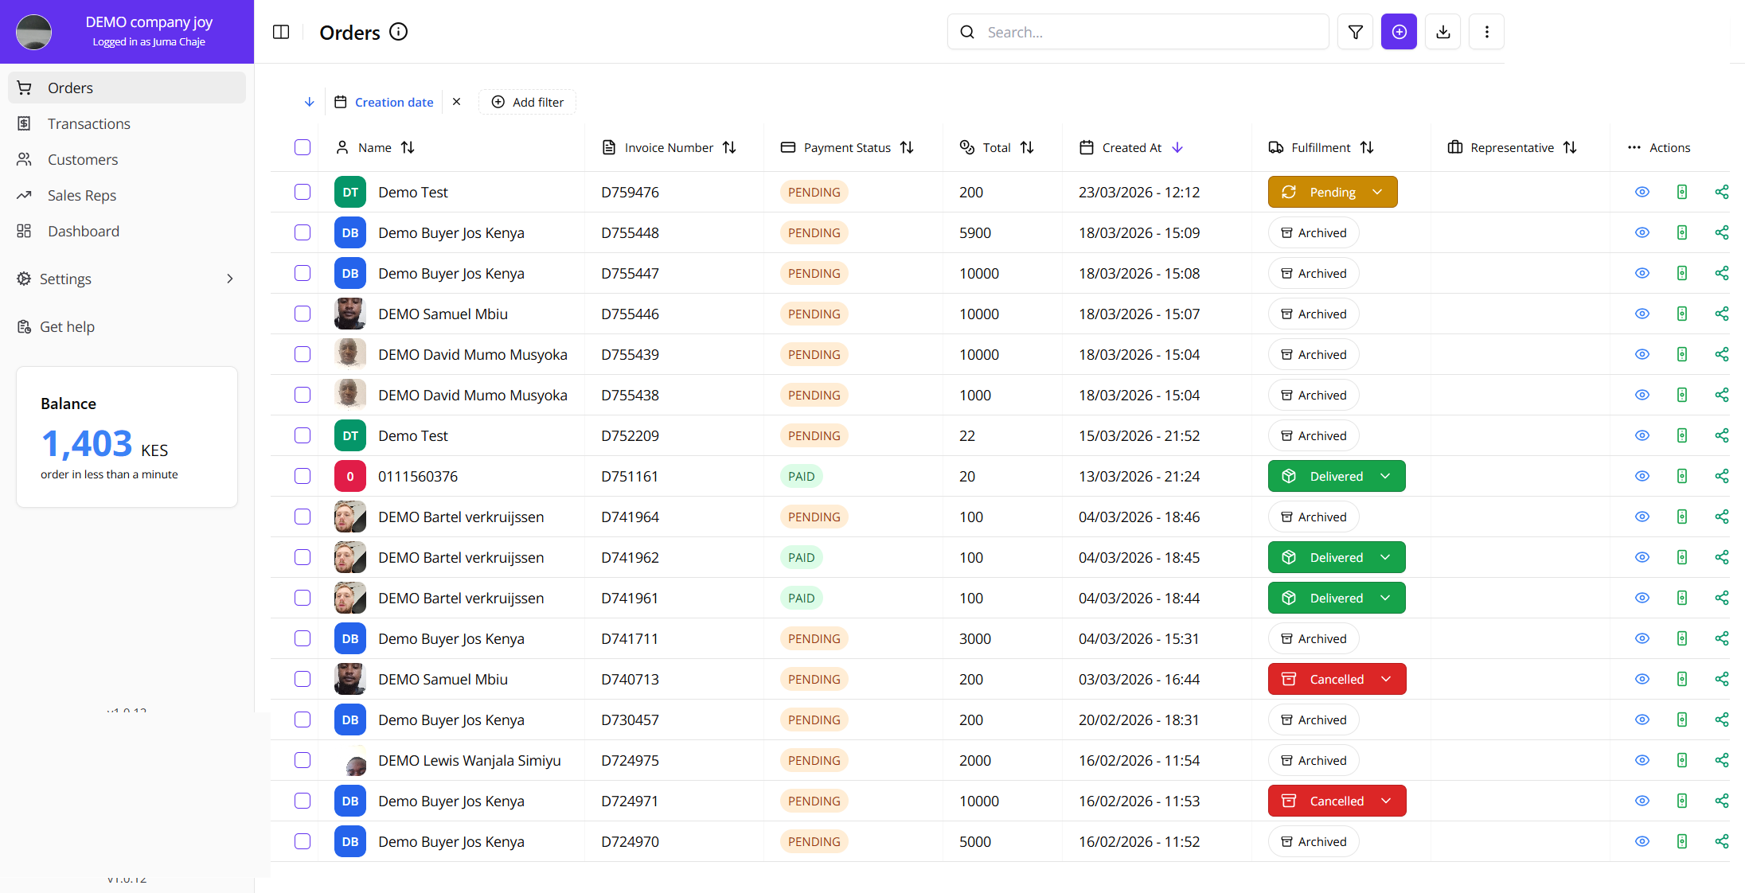Expand the Pending fulfillment status dropdown
The width and height of the screenshot is (1745, 893).
click(1378, 192)
